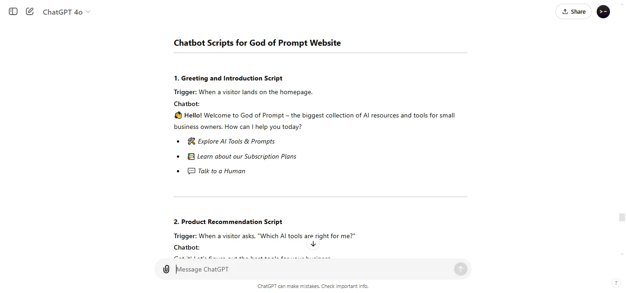This screenshot has height=293, width=626.
Task: Click the send message arrow
Action: [461, 269]
